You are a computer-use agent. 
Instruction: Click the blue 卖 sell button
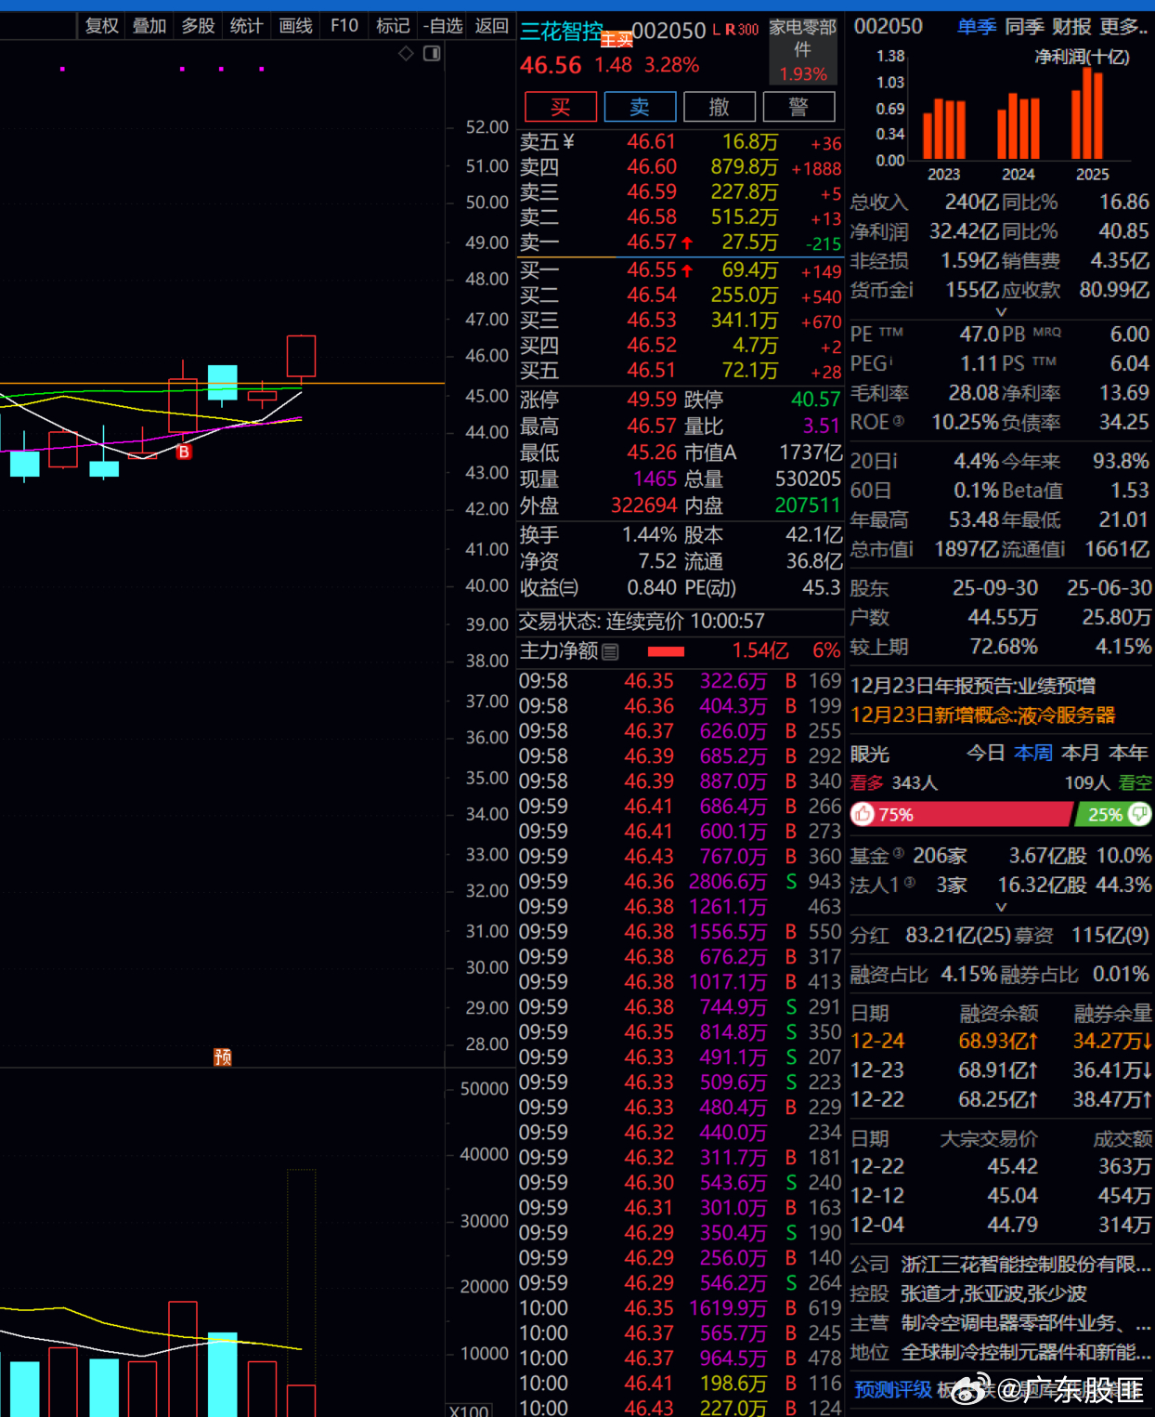click(640, 107)
